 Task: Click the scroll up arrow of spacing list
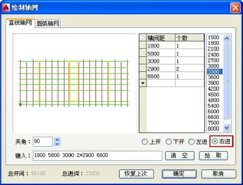coord(227,38)
